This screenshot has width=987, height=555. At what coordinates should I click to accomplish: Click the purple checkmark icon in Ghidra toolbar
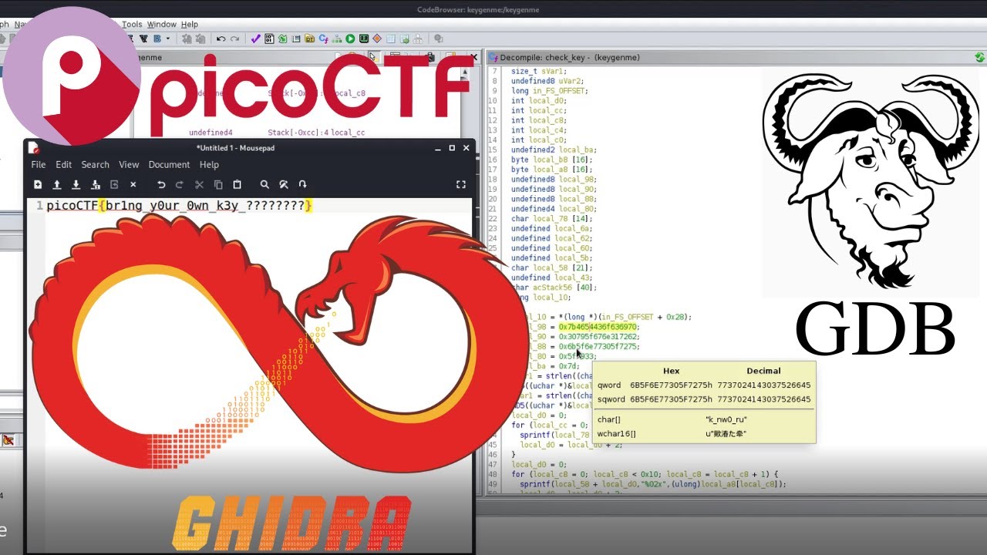click(x=255, y=39)
